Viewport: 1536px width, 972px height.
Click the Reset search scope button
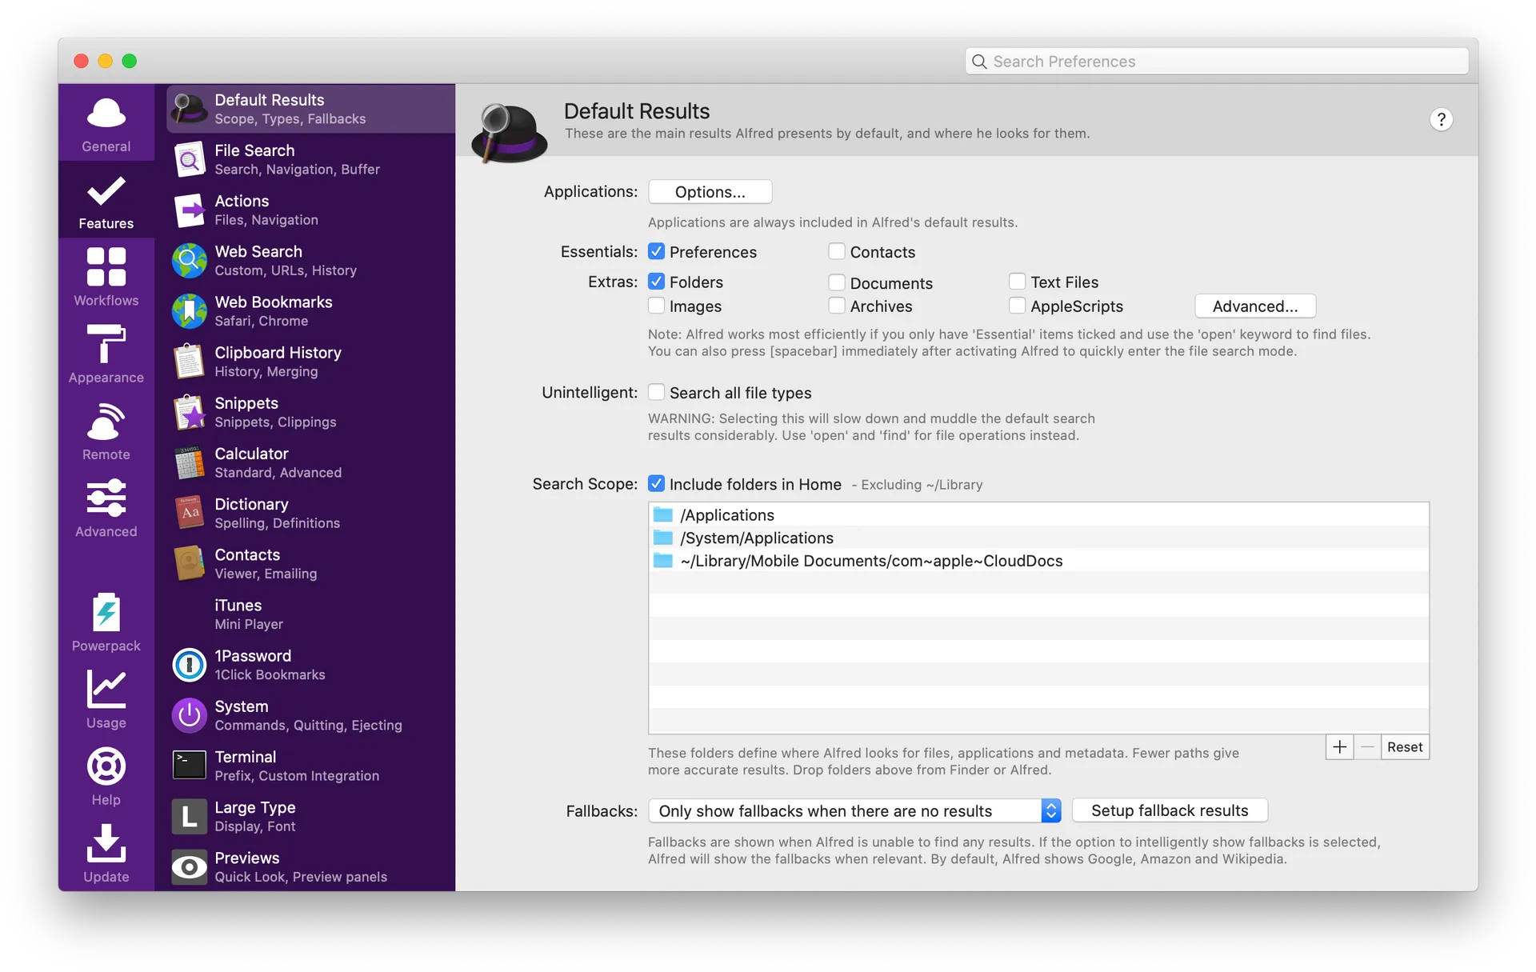tap(1405, 747)
